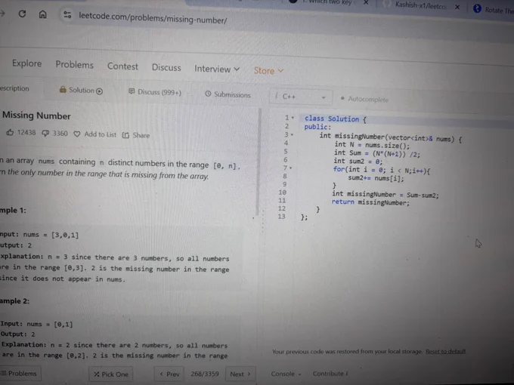The width and height of the screenshot is (514, 385).
Task: Click the heart Add to List icon
Action: 76,134
